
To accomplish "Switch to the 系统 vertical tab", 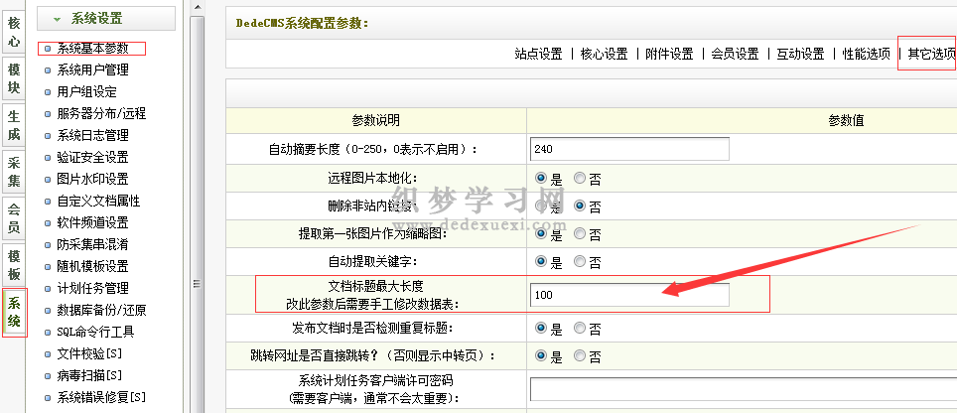I will click(14, 312).
